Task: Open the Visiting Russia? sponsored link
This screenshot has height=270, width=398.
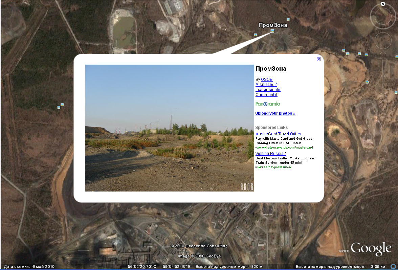Action: 271,153
